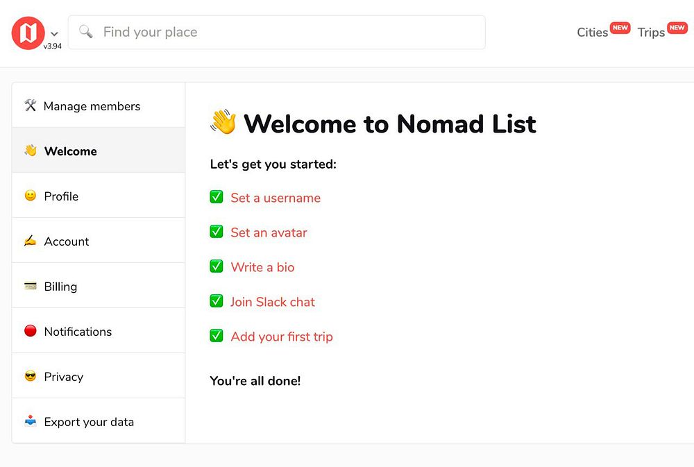Image resolution: width=694 pixels, height=467 pixels.
Task: Open the Cities page
Action: click(x=592, y=33)
